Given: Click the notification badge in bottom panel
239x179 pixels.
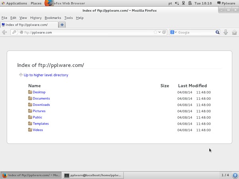Looking at the screenshot, I should 235,175.
